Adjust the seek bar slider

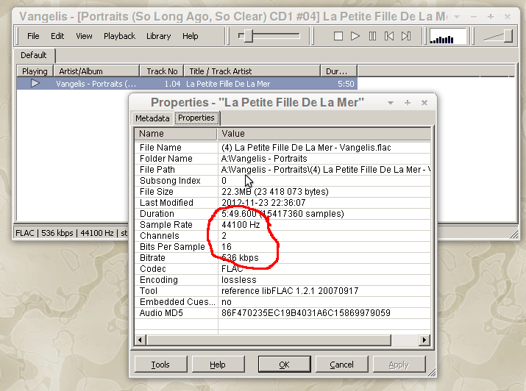248,36
